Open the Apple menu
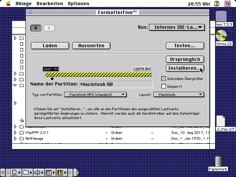 [8, 4]
